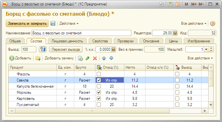Click the green pencil edit icon

(x=88, y=58)
